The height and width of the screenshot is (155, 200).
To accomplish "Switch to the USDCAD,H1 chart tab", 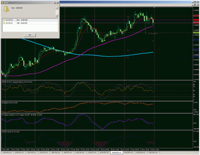I will pos(80,152).
